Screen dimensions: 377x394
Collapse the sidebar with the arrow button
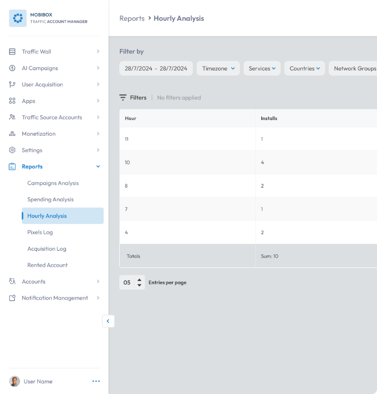pyautogui.click(x=108, y=321)
